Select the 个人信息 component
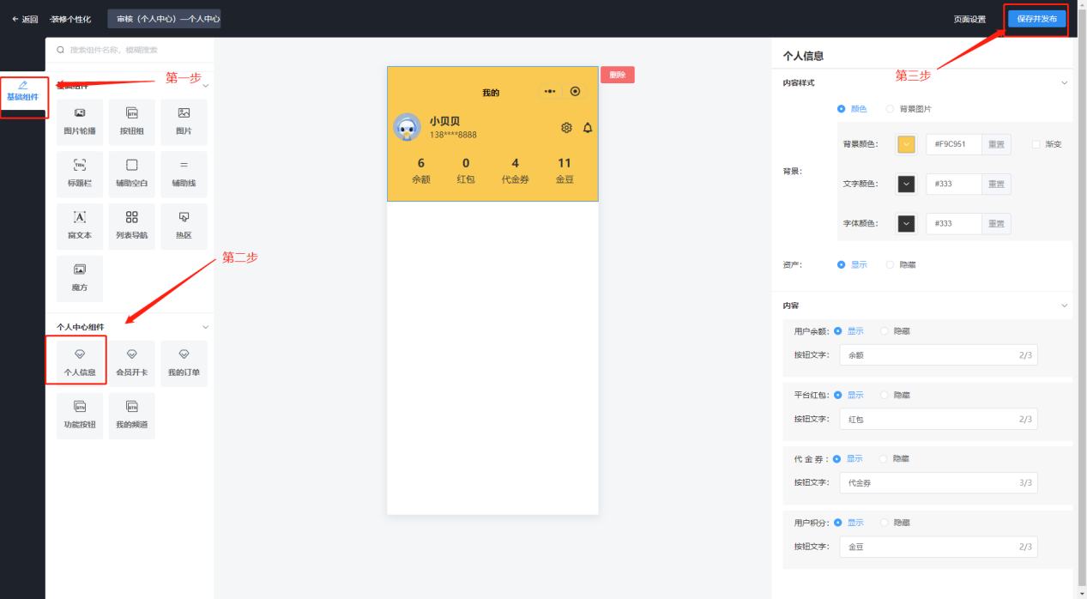The image size is (1087, 599). coord(80,362)
